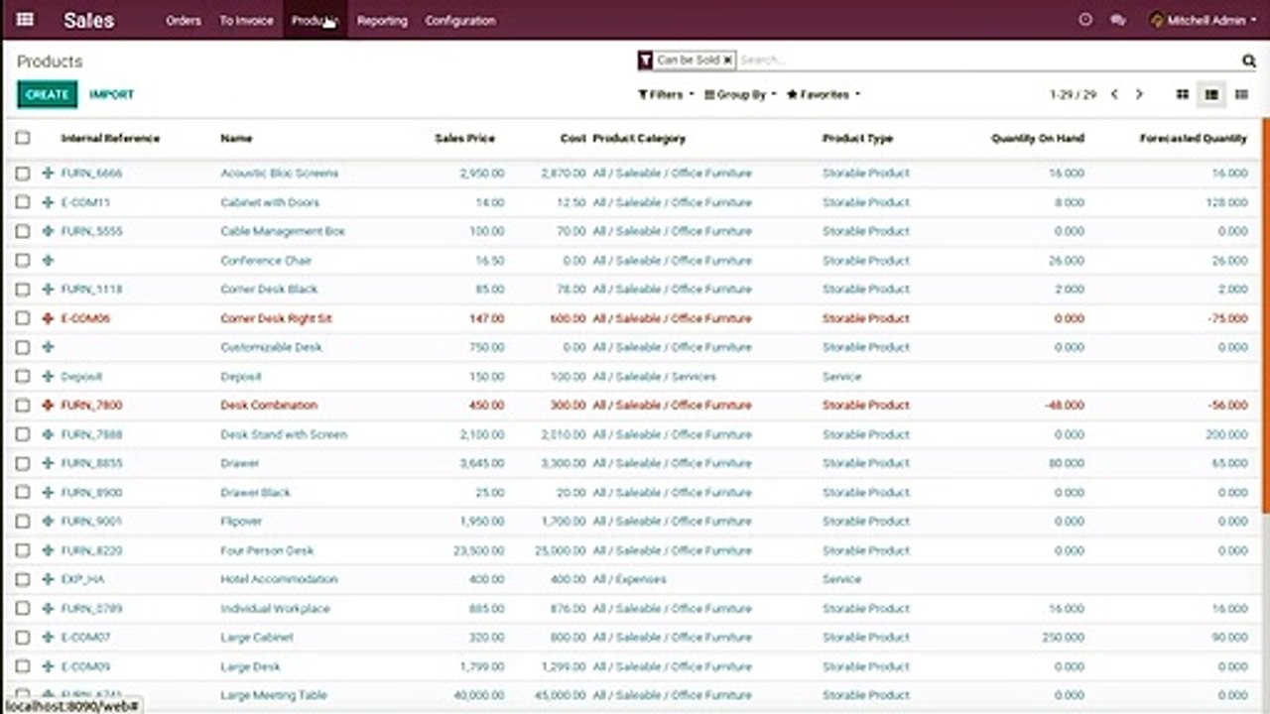Sort by Product Type column header

tap(857, 138)
